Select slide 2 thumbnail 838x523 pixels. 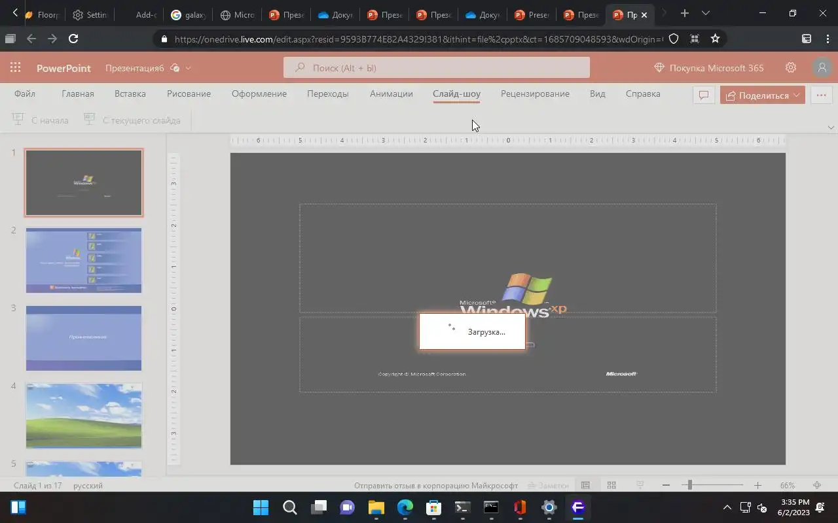coord(84,260)
